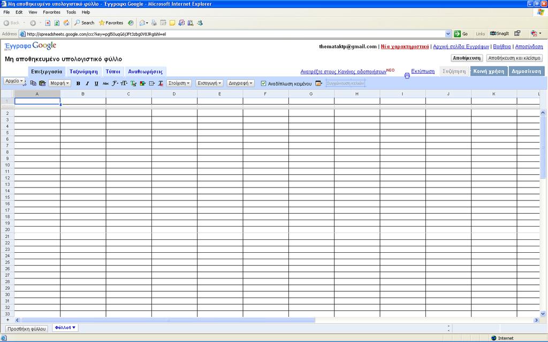Screen dimensions: 548x342
Task: Click the Εκτύπωση link
Action: [x=423, y=71]
